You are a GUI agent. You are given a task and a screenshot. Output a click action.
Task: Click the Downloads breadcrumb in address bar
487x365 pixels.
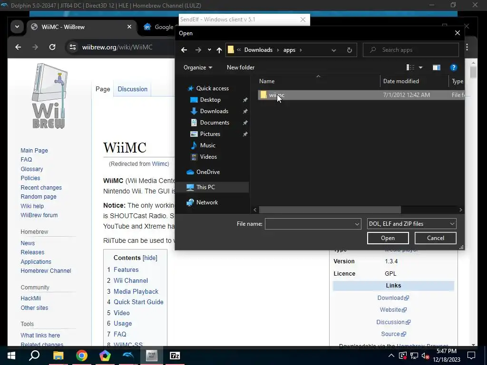click(258, 50)
